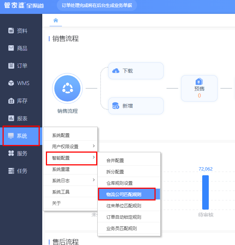Image resolution: width=235 pixels, height=245 pixels.
Task: Click the 下载 button in sales flow
Action: point(136,71)
